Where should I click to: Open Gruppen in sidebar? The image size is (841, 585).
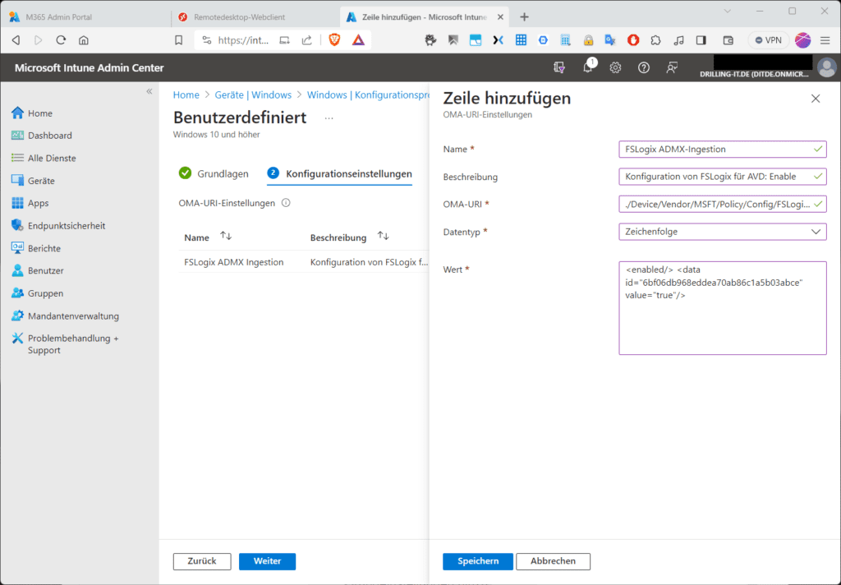coord(38,293)
